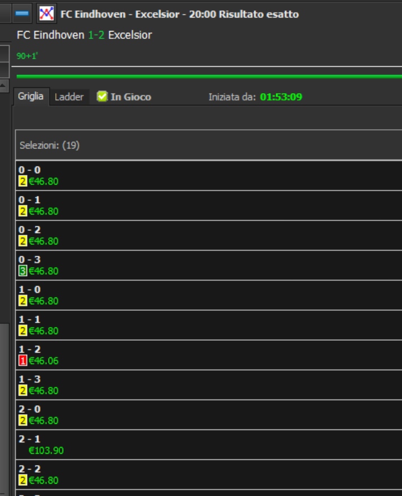
Task: Click the yellow 2 badge under 0 - 2
Action: click(x=23, y=241)
